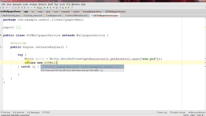The height and width of the screenshot is (116, 206).
Task: Switch to MainActivity.java editor tab
Action: pos(11,15)
